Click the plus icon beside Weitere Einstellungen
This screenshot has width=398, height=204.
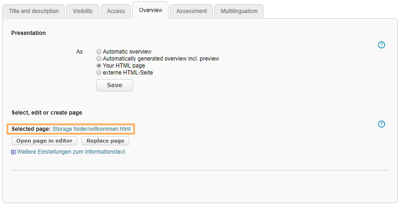coord(13,152)
